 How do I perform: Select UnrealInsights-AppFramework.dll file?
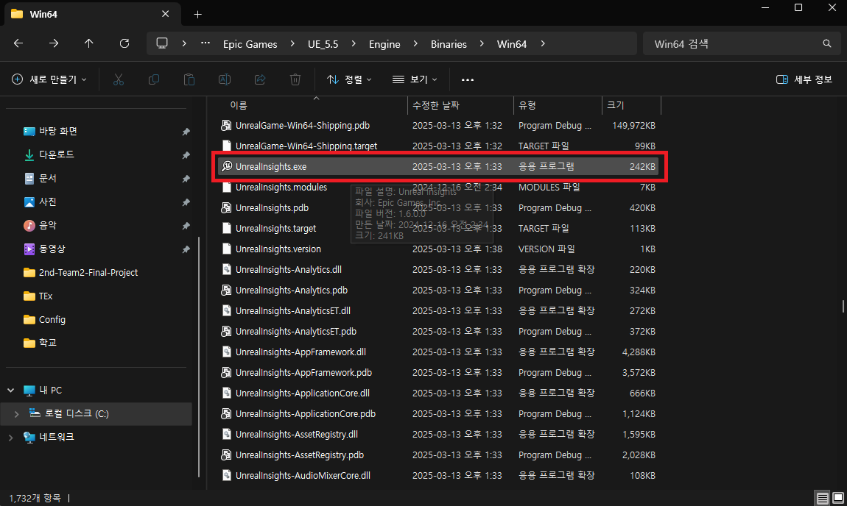tap(438, 352)
